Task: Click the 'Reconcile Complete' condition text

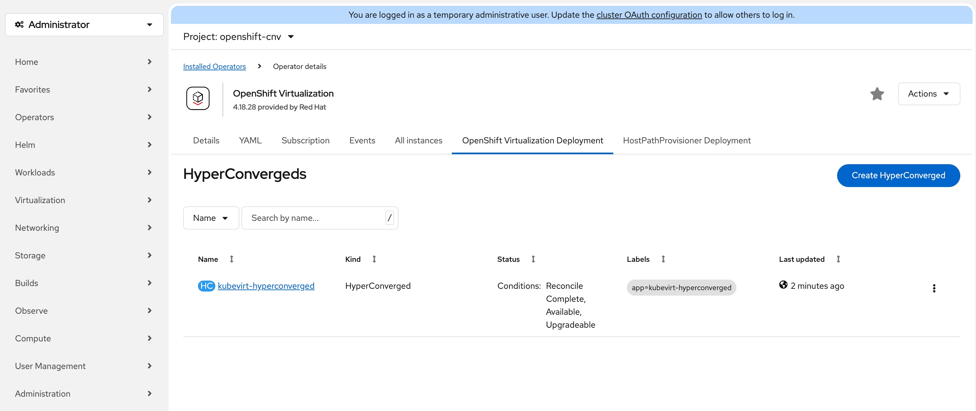Action: (566, 292)
